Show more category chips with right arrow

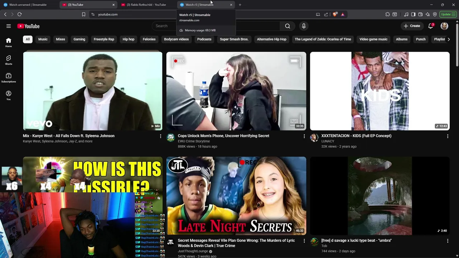tap(449, 39)
